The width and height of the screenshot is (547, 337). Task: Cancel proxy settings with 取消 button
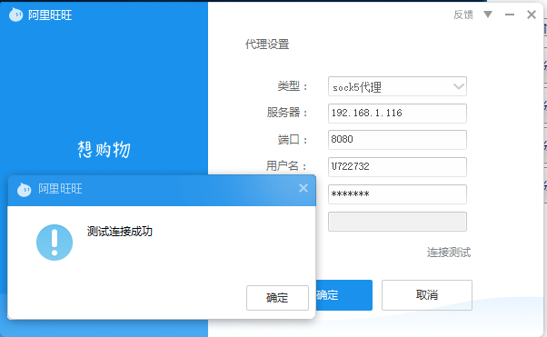point(427,295)
